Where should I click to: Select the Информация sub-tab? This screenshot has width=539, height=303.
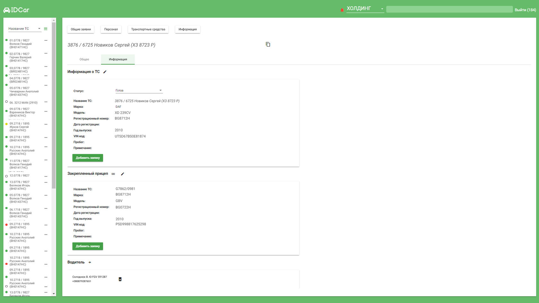click(118, 59)
